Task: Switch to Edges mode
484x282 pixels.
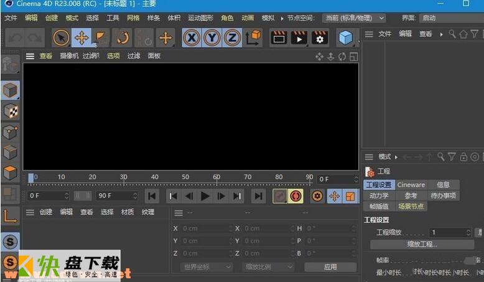Action: (x=10, y=152)
